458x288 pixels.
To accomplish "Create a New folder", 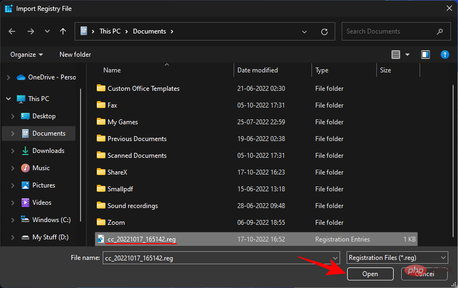I will point(75,55).
